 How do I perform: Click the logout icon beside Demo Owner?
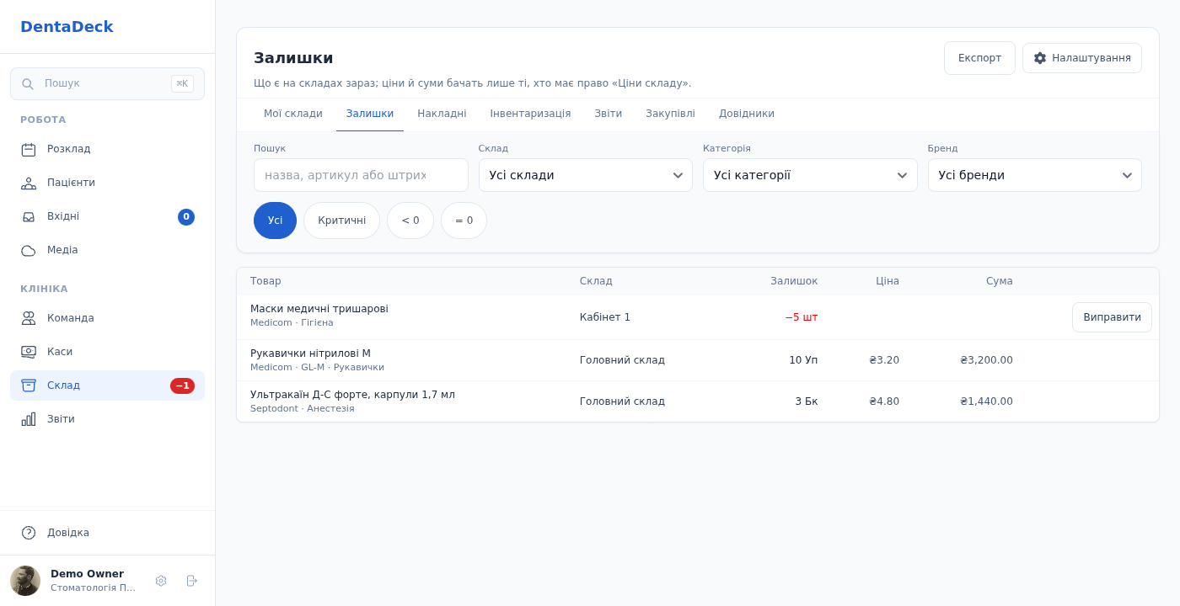[x=192, y=581]
